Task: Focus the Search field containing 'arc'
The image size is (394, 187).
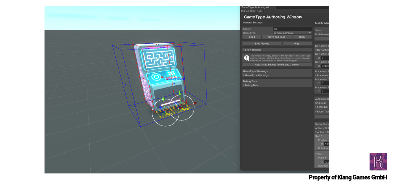Action: click(292, 29)
